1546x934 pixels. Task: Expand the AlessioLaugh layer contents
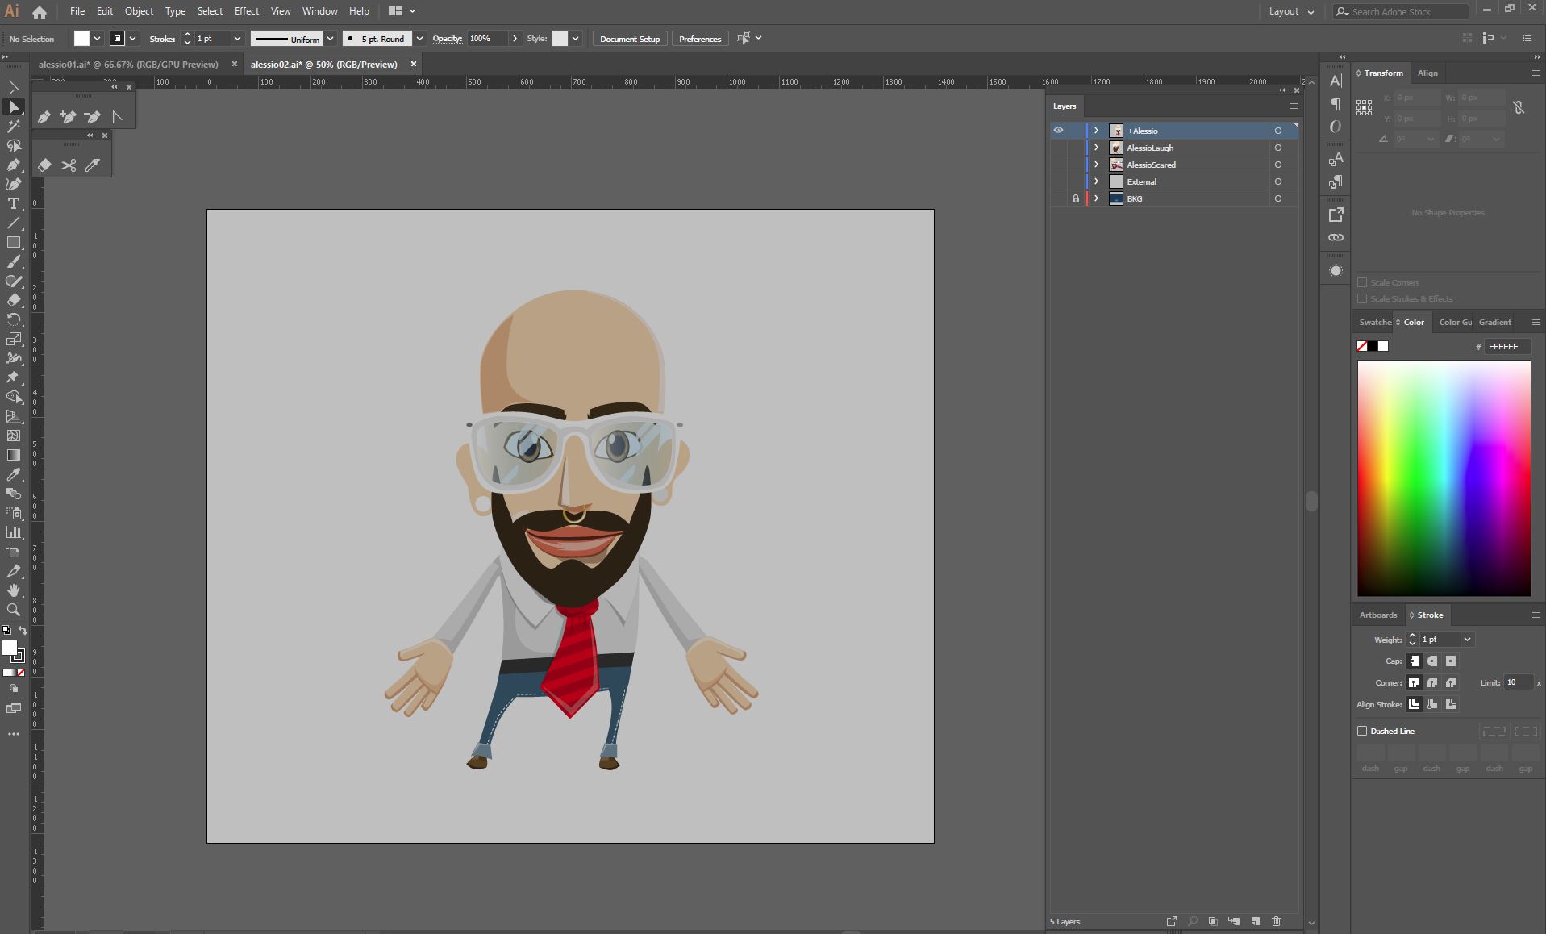coord(1096,148)
